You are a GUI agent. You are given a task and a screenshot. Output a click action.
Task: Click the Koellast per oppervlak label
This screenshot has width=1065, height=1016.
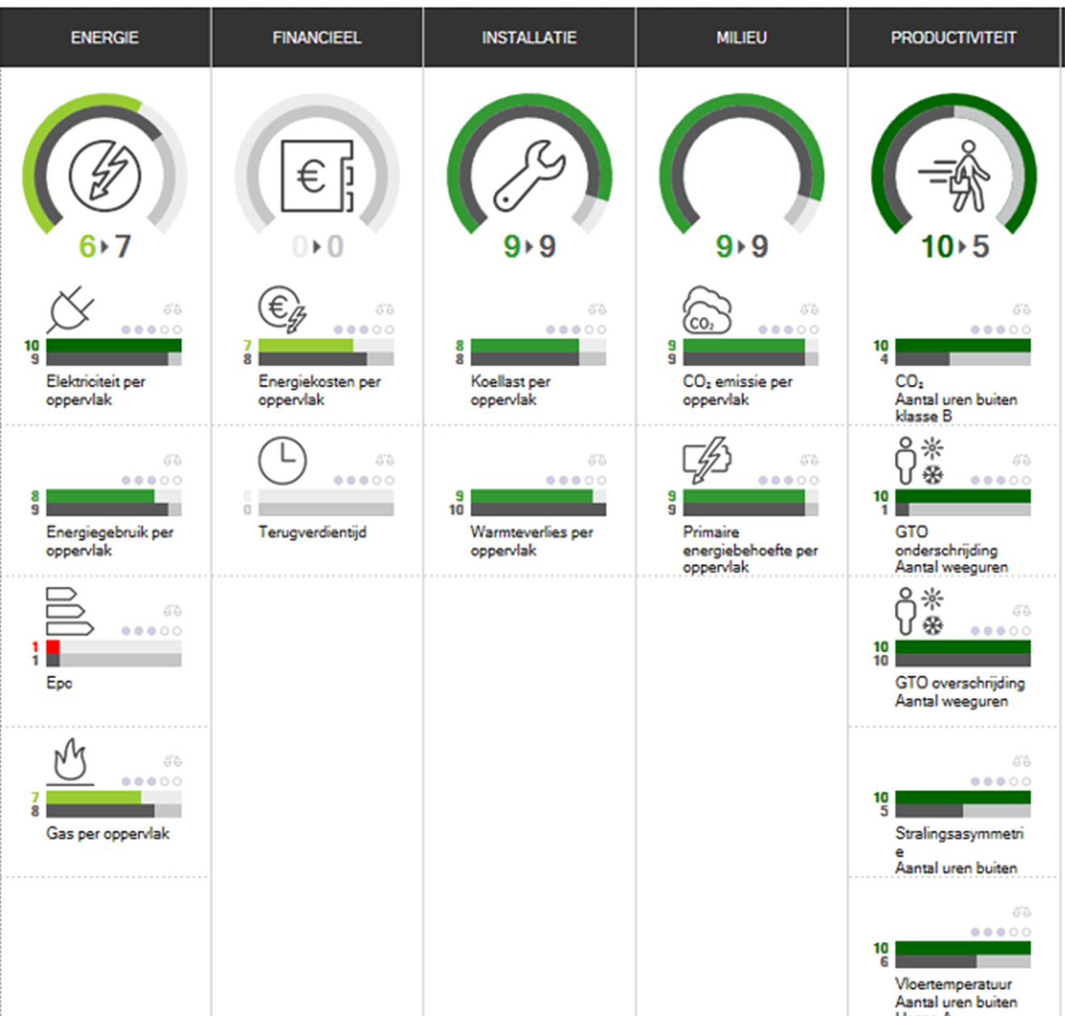(510, 390)
